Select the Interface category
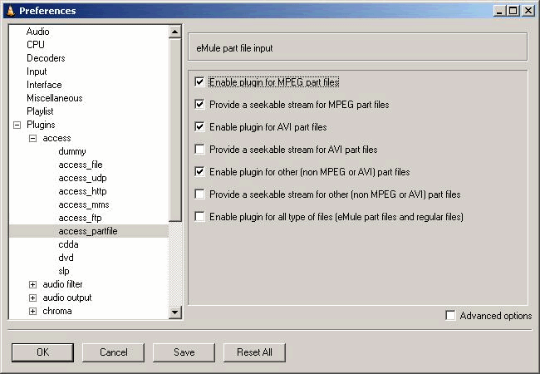The height and width of the screenshot is (374, 540). [x=44, y=85]
